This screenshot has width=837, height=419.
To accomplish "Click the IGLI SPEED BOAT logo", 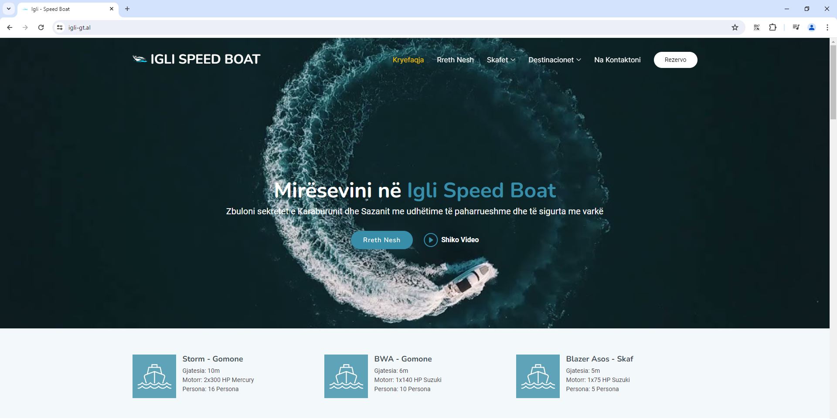I will 196,59.
